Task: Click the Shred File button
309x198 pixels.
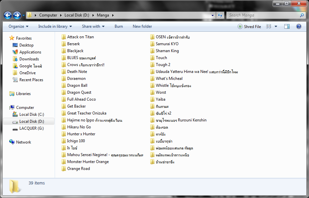Action: (x=249, y=26)
